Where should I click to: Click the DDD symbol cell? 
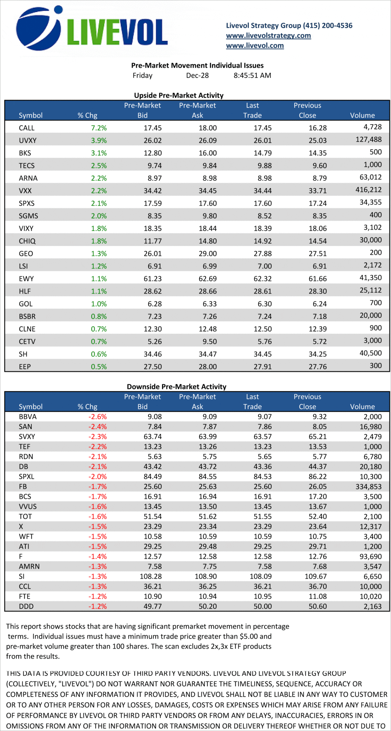pyautogui.click(x=26, y=606)
